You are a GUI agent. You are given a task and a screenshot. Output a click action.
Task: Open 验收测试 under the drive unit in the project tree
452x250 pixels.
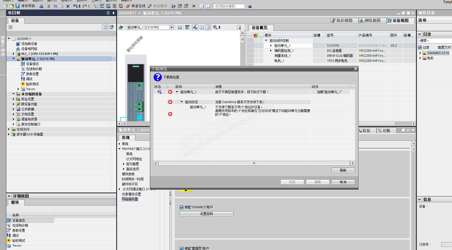(32, 84)
